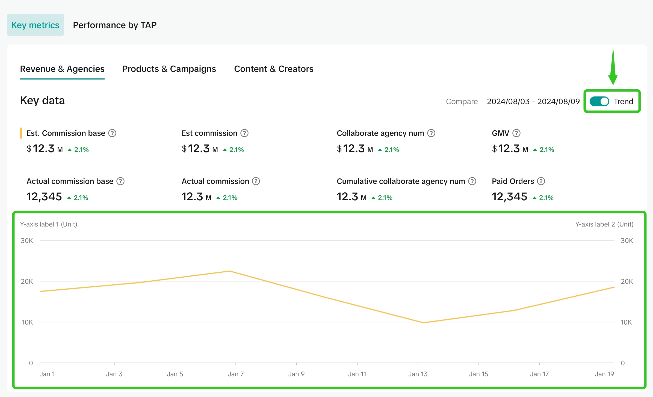
Task: Select the Revenue & Agencies tab
Action: coord(62,69)
